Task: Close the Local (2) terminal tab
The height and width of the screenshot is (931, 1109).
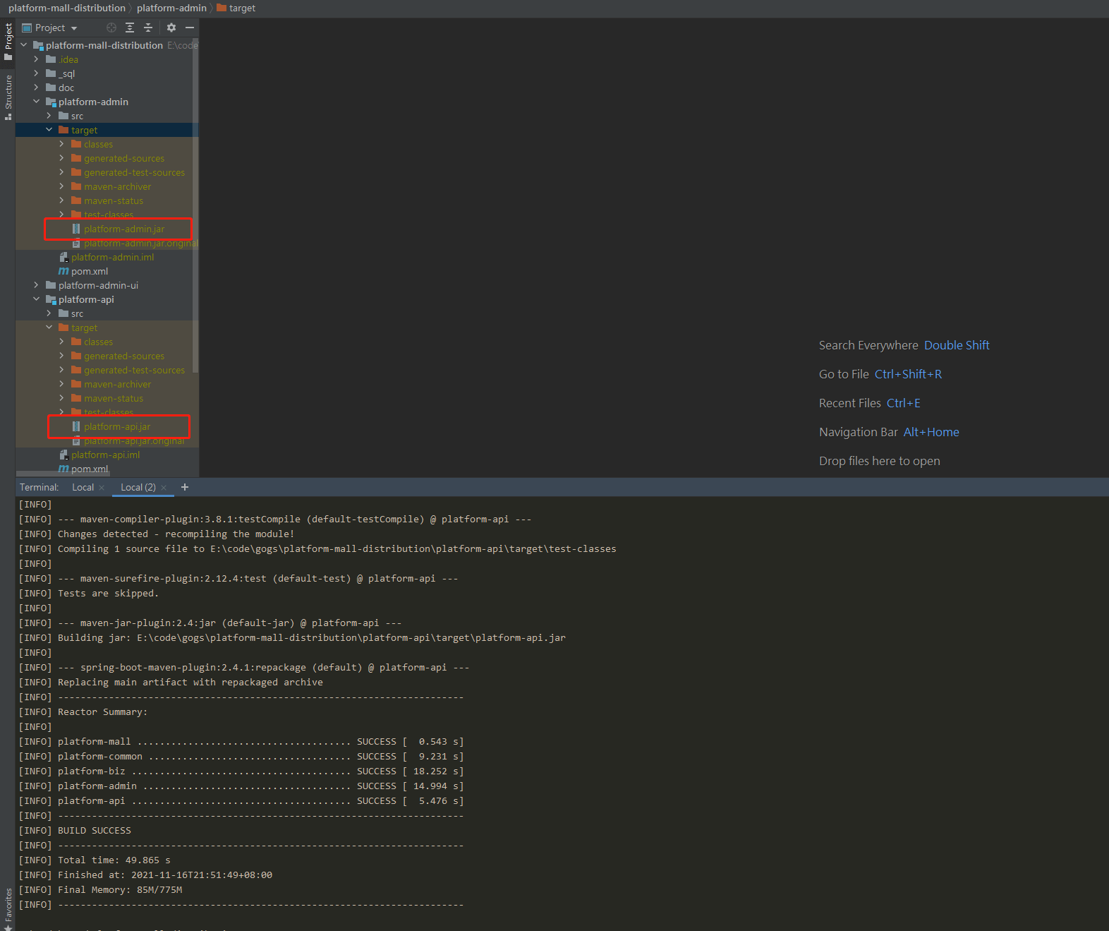Action: coord(164,488)
